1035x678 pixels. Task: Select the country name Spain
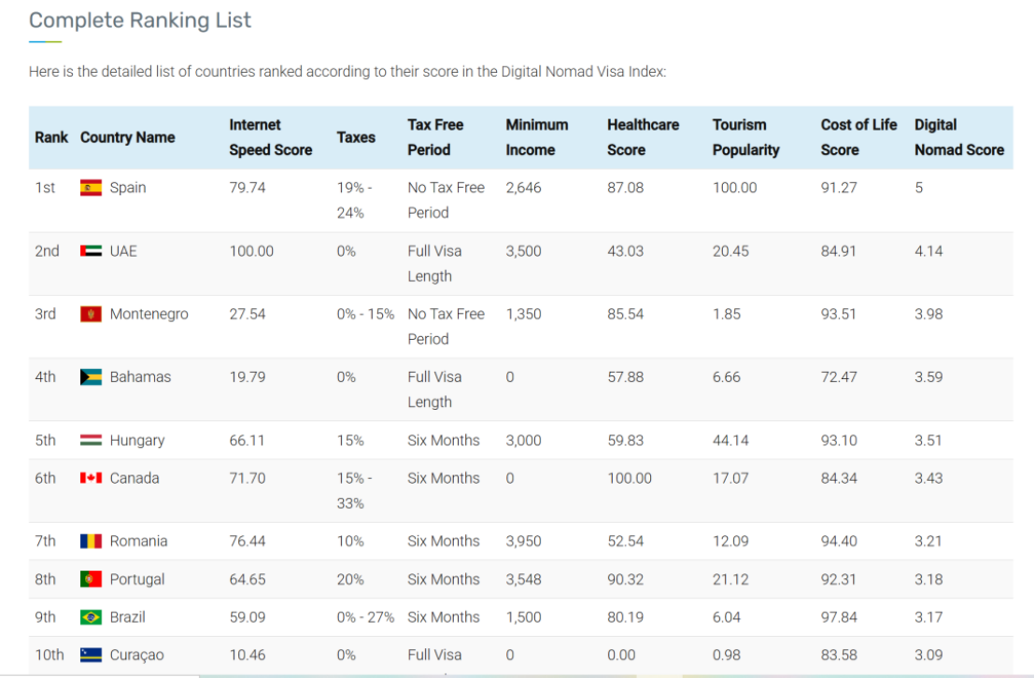coord(128,188)
